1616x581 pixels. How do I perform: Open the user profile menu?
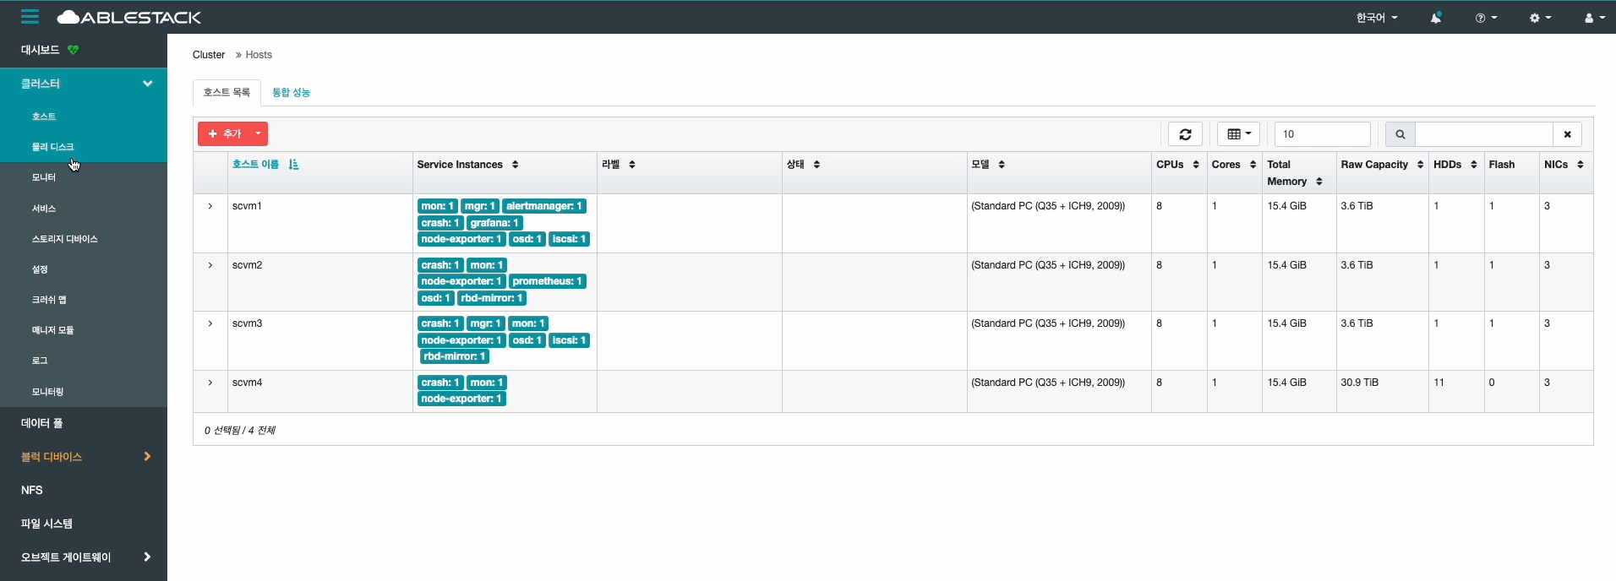pyautogui.click(x=1593, y=18)
